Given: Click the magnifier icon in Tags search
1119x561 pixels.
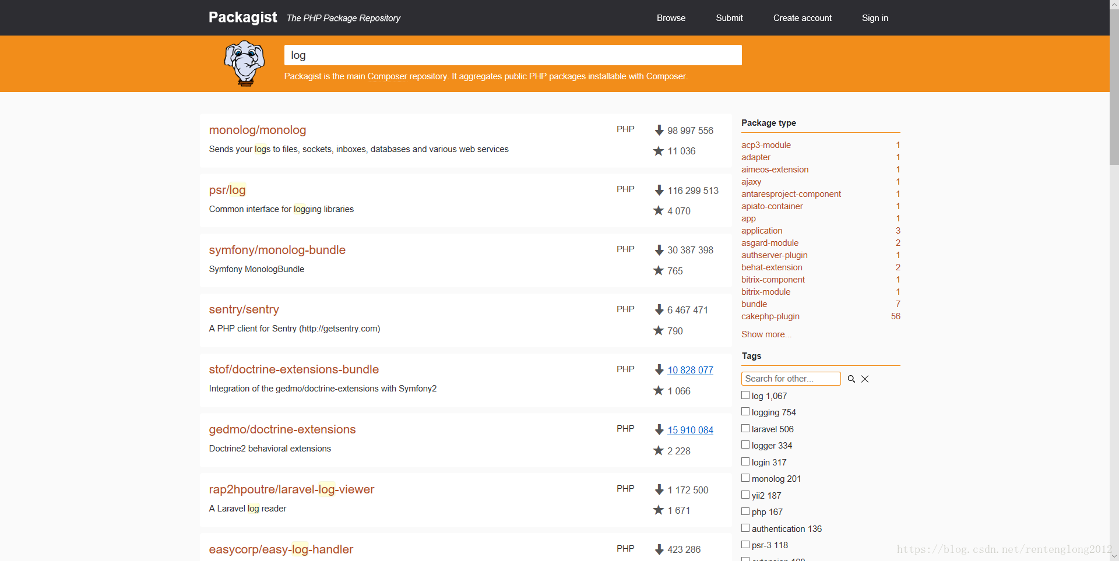Looking at the screenshot, I should click(x=851, y=379).
